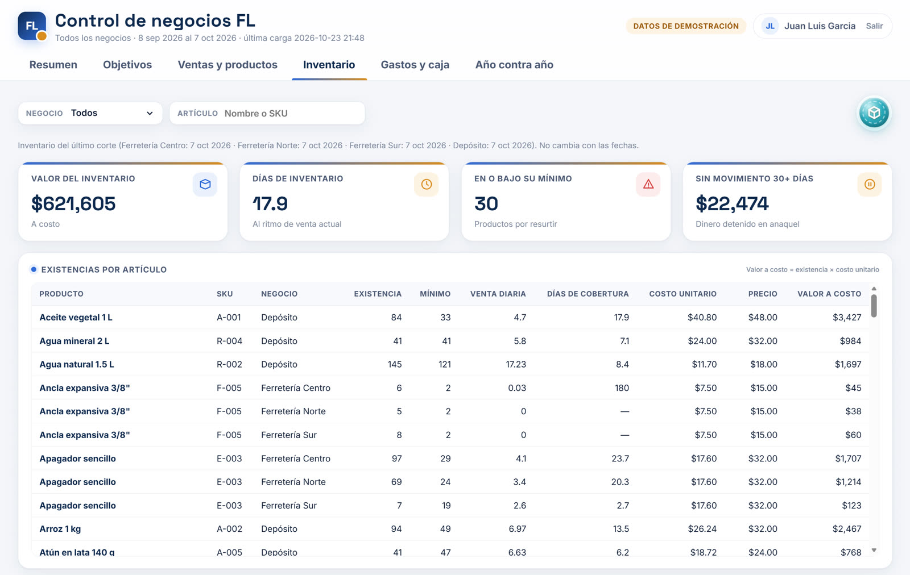910x575 pixels.
Task: Select the Inventario tab
Action: 329,65
